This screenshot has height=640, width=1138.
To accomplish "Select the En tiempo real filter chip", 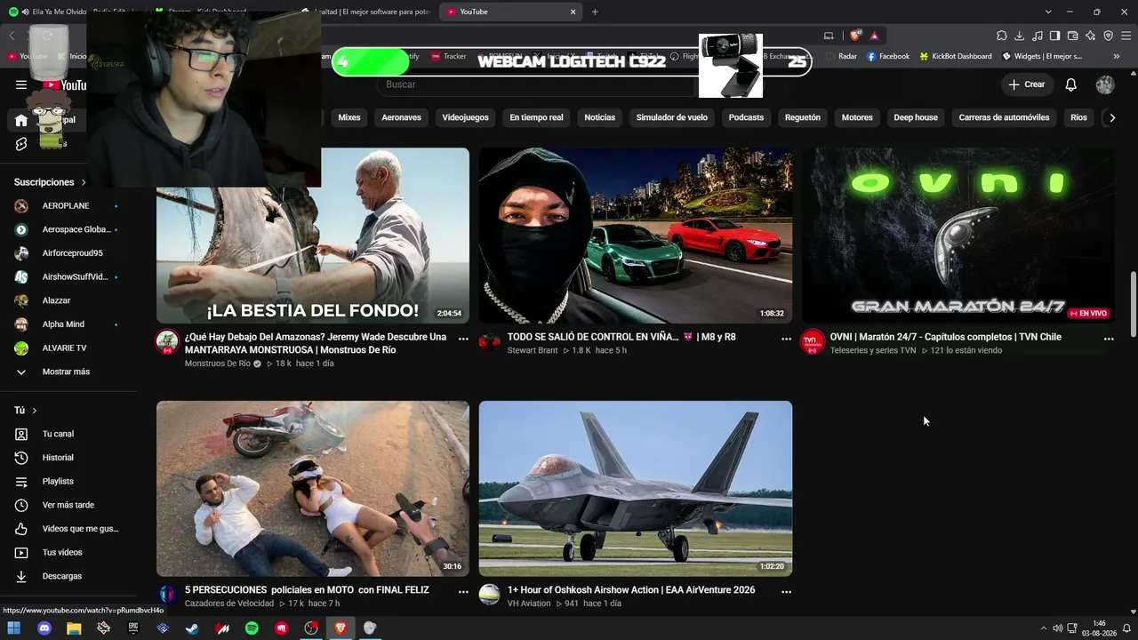I will (x=536, y=117).
